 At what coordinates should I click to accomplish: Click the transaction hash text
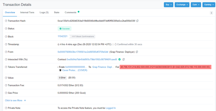pos(96,21)
